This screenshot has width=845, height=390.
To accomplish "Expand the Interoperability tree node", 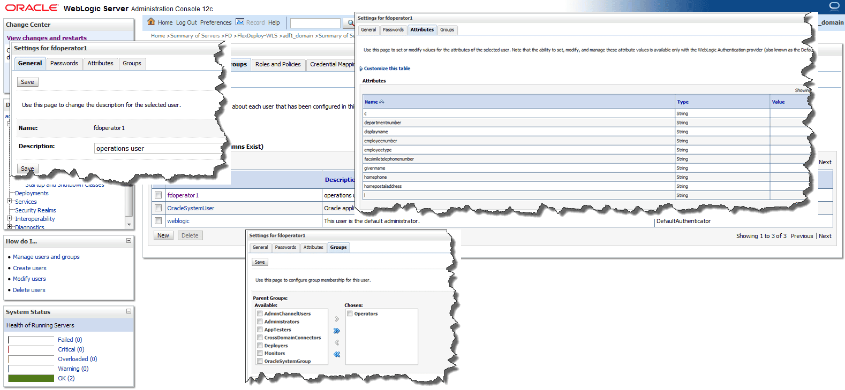I will pos(9,218).
